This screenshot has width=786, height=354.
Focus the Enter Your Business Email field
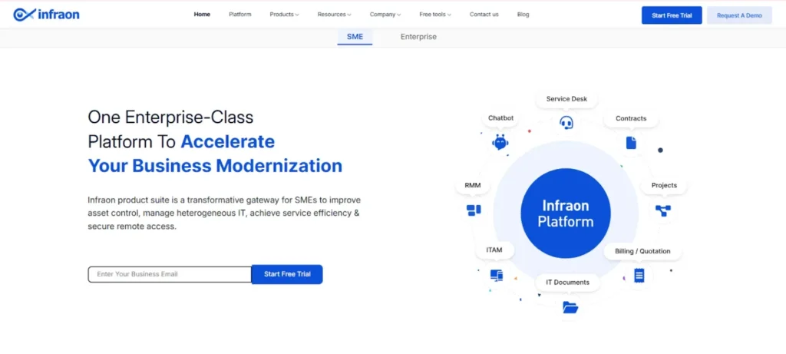coord(170,274)
